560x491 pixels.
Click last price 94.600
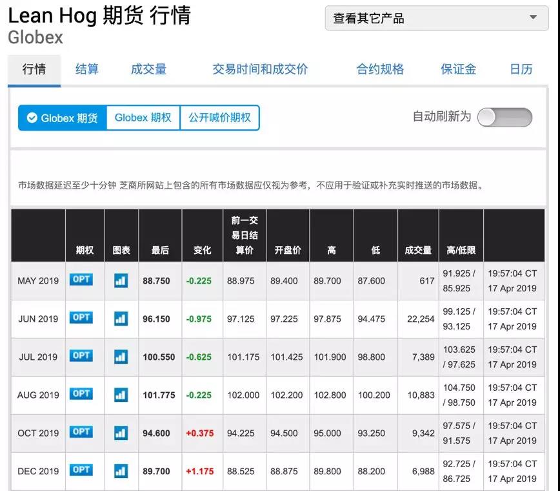[x=156, y=433]
